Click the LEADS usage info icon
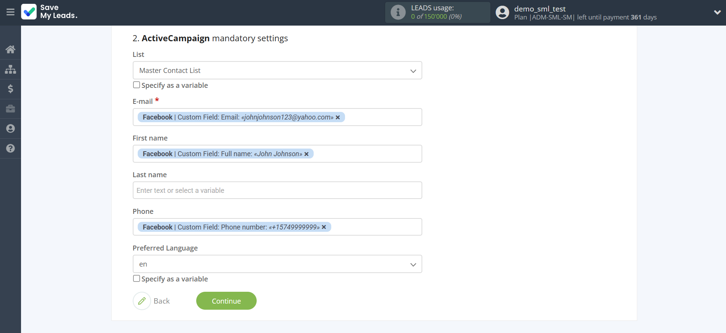Viewport: 726px width, 333px height. pyautogui.click(x=398, y=13)
